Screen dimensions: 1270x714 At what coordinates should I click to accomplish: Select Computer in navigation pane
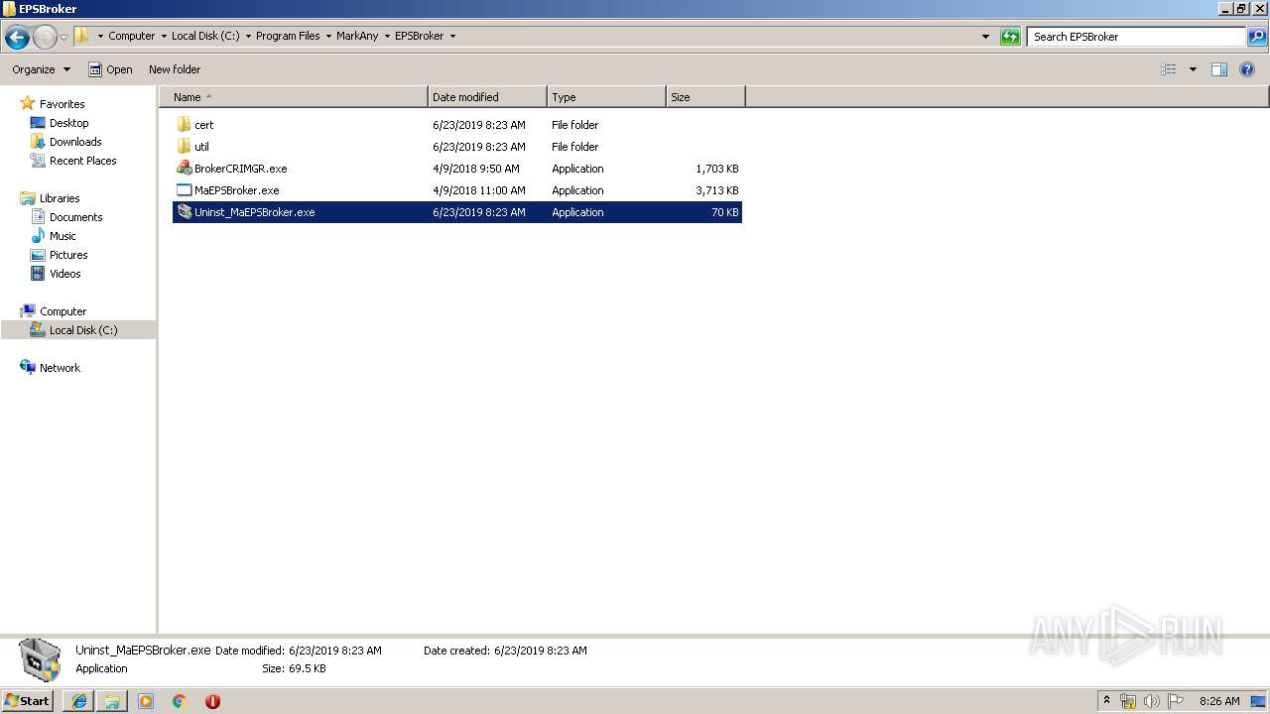[x=63, y=311]
